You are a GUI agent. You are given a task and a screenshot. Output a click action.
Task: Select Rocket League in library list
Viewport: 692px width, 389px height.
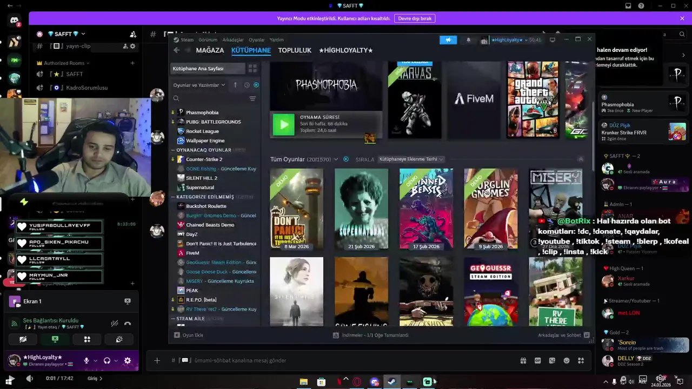point(202,131)
